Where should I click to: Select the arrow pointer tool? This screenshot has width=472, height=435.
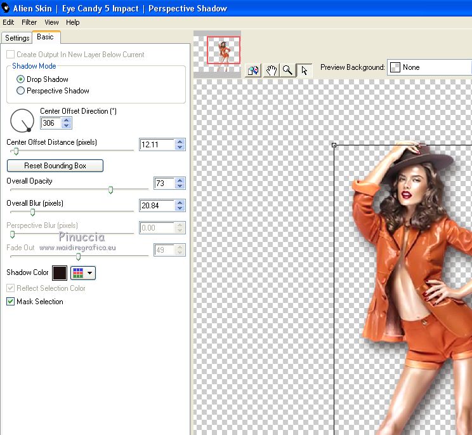(x=305, y=70)
